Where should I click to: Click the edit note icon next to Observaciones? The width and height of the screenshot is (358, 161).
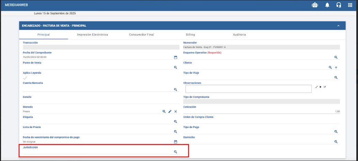[x=325, y=87]
